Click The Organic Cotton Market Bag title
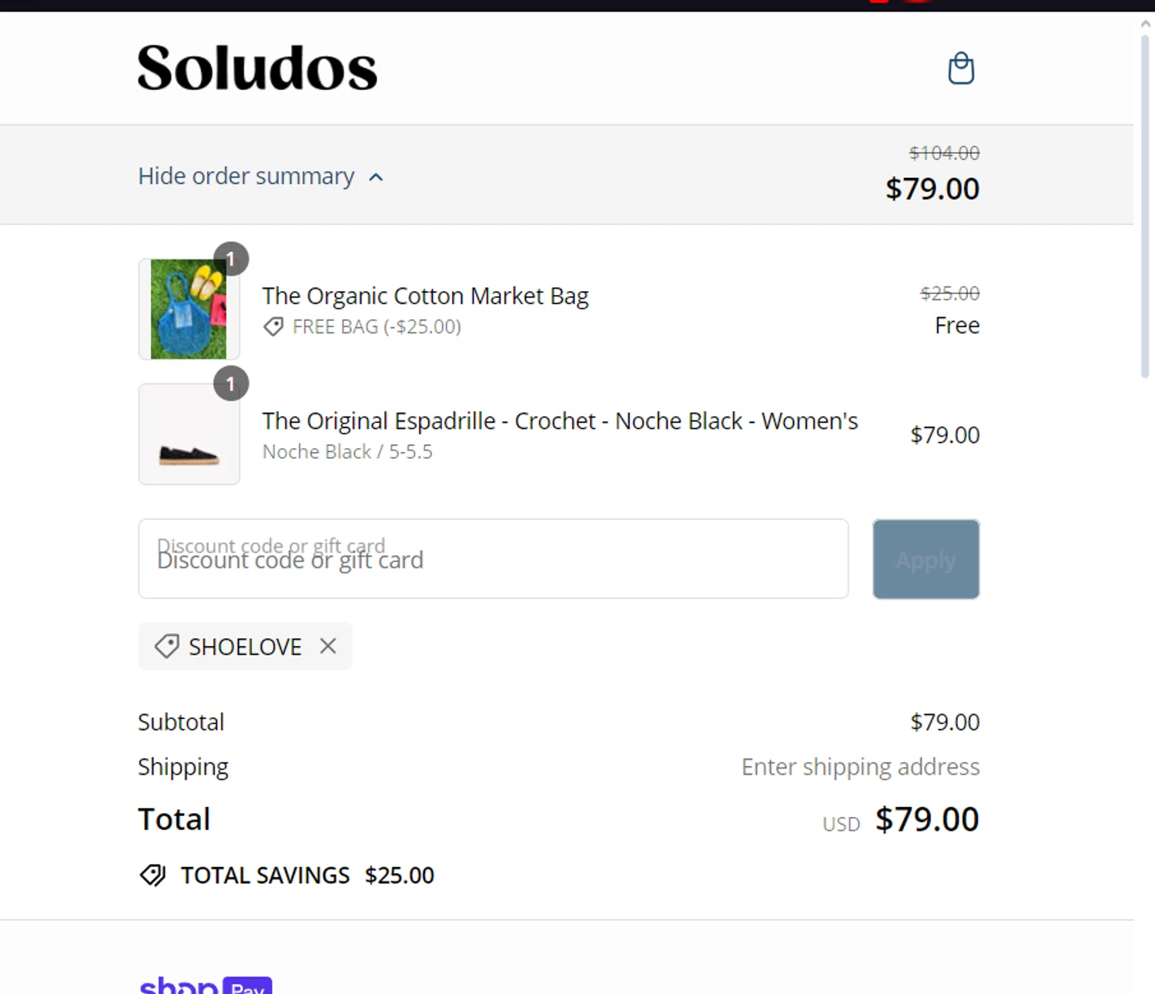The image size is (1155, 994). (425, 296)
